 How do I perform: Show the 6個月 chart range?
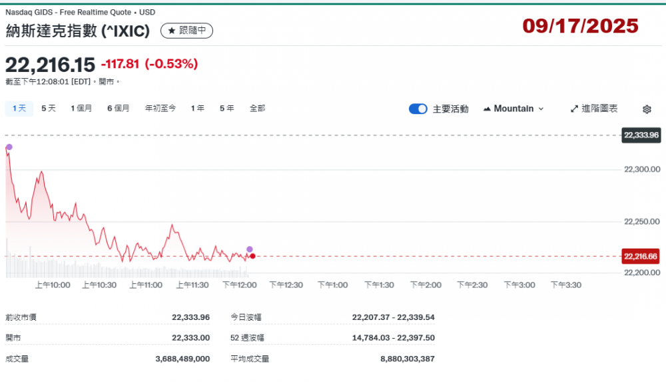[119, 108]
